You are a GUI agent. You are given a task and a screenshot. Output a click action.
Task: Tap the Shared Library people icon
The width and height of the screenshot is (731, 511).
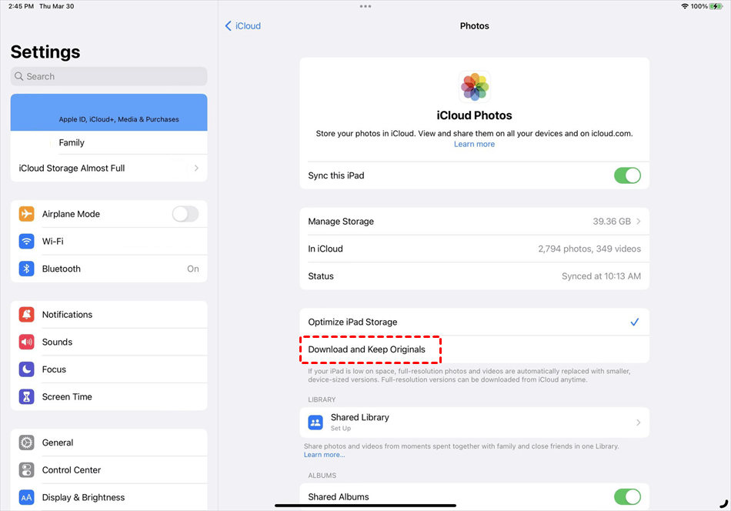[x=315, y=422]
